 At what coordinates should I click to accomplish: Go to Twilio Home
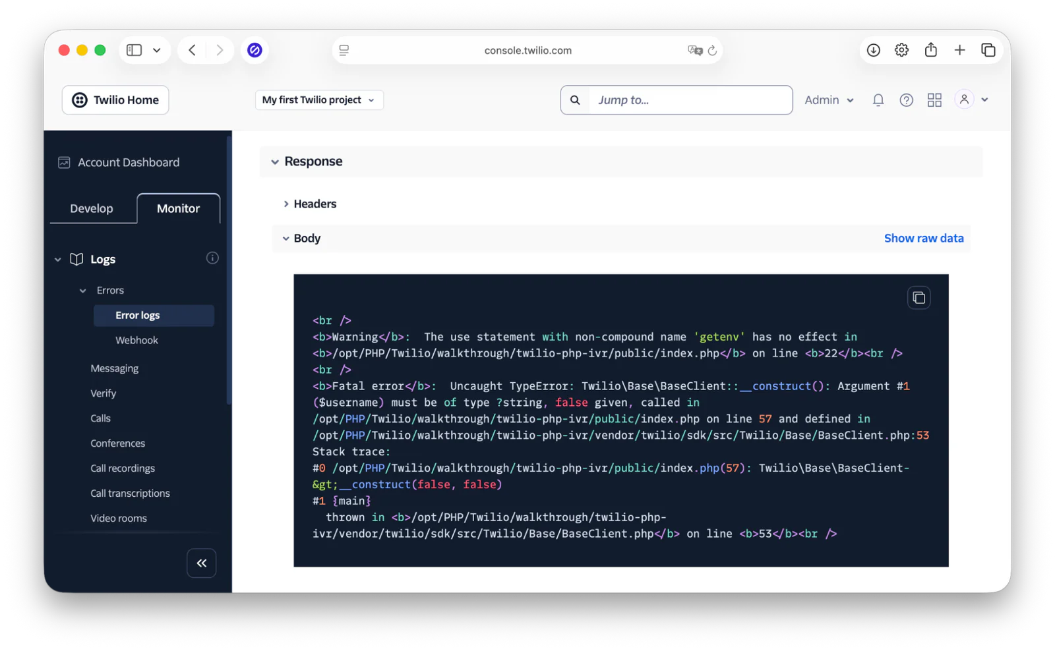[115, 99]
